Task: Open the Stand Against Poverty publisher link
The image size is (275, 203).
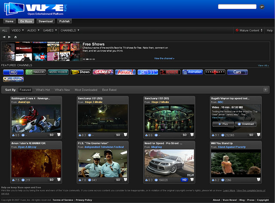Action: pyautogui.click(x=232, y=147)
